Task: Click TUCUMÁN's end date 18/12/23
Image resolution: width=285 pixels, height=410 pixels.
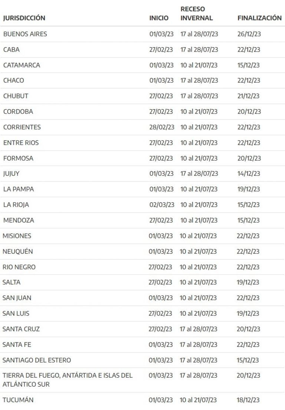Action: (x=248, y=400)
